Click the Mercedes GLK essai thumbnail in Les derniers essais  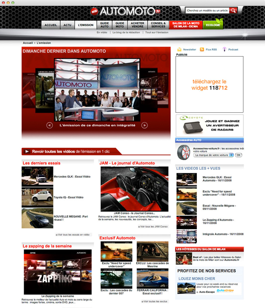[37, 177]
